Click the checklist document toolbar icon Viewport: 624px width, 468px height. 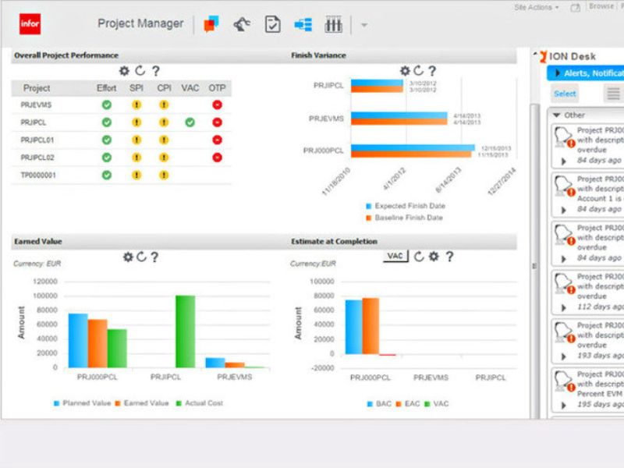point(272,25)
